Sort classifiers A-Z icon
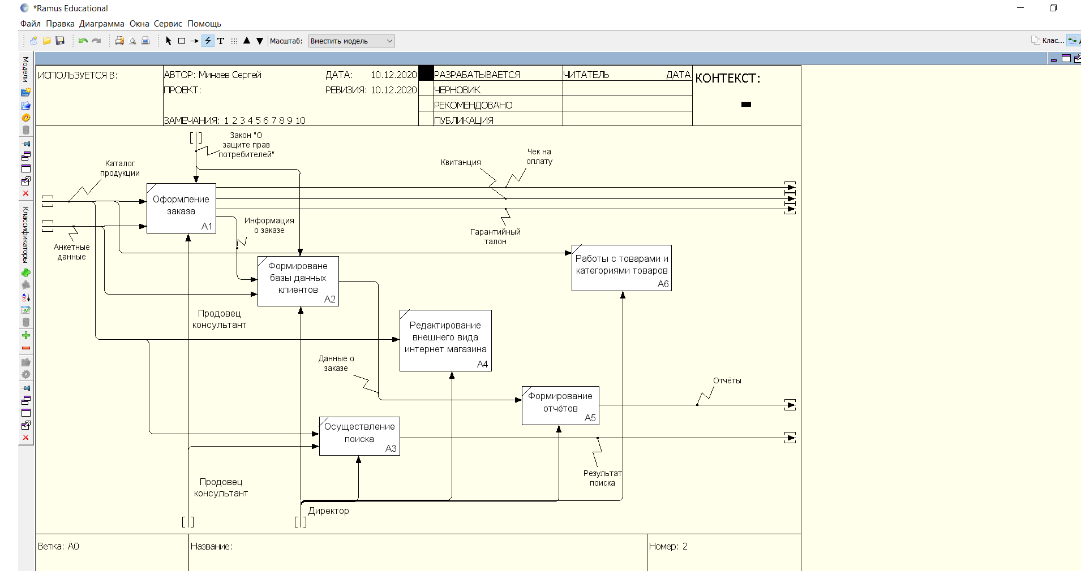Viewport: 1081px width, 571px height. (25, 297)
